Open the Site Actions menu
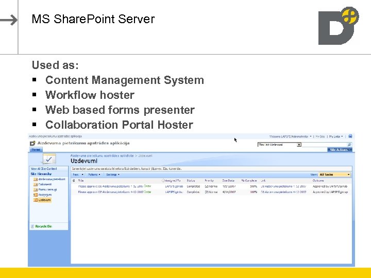The width and height of the screenshot is (371, 278). click(x=340, y=150)
